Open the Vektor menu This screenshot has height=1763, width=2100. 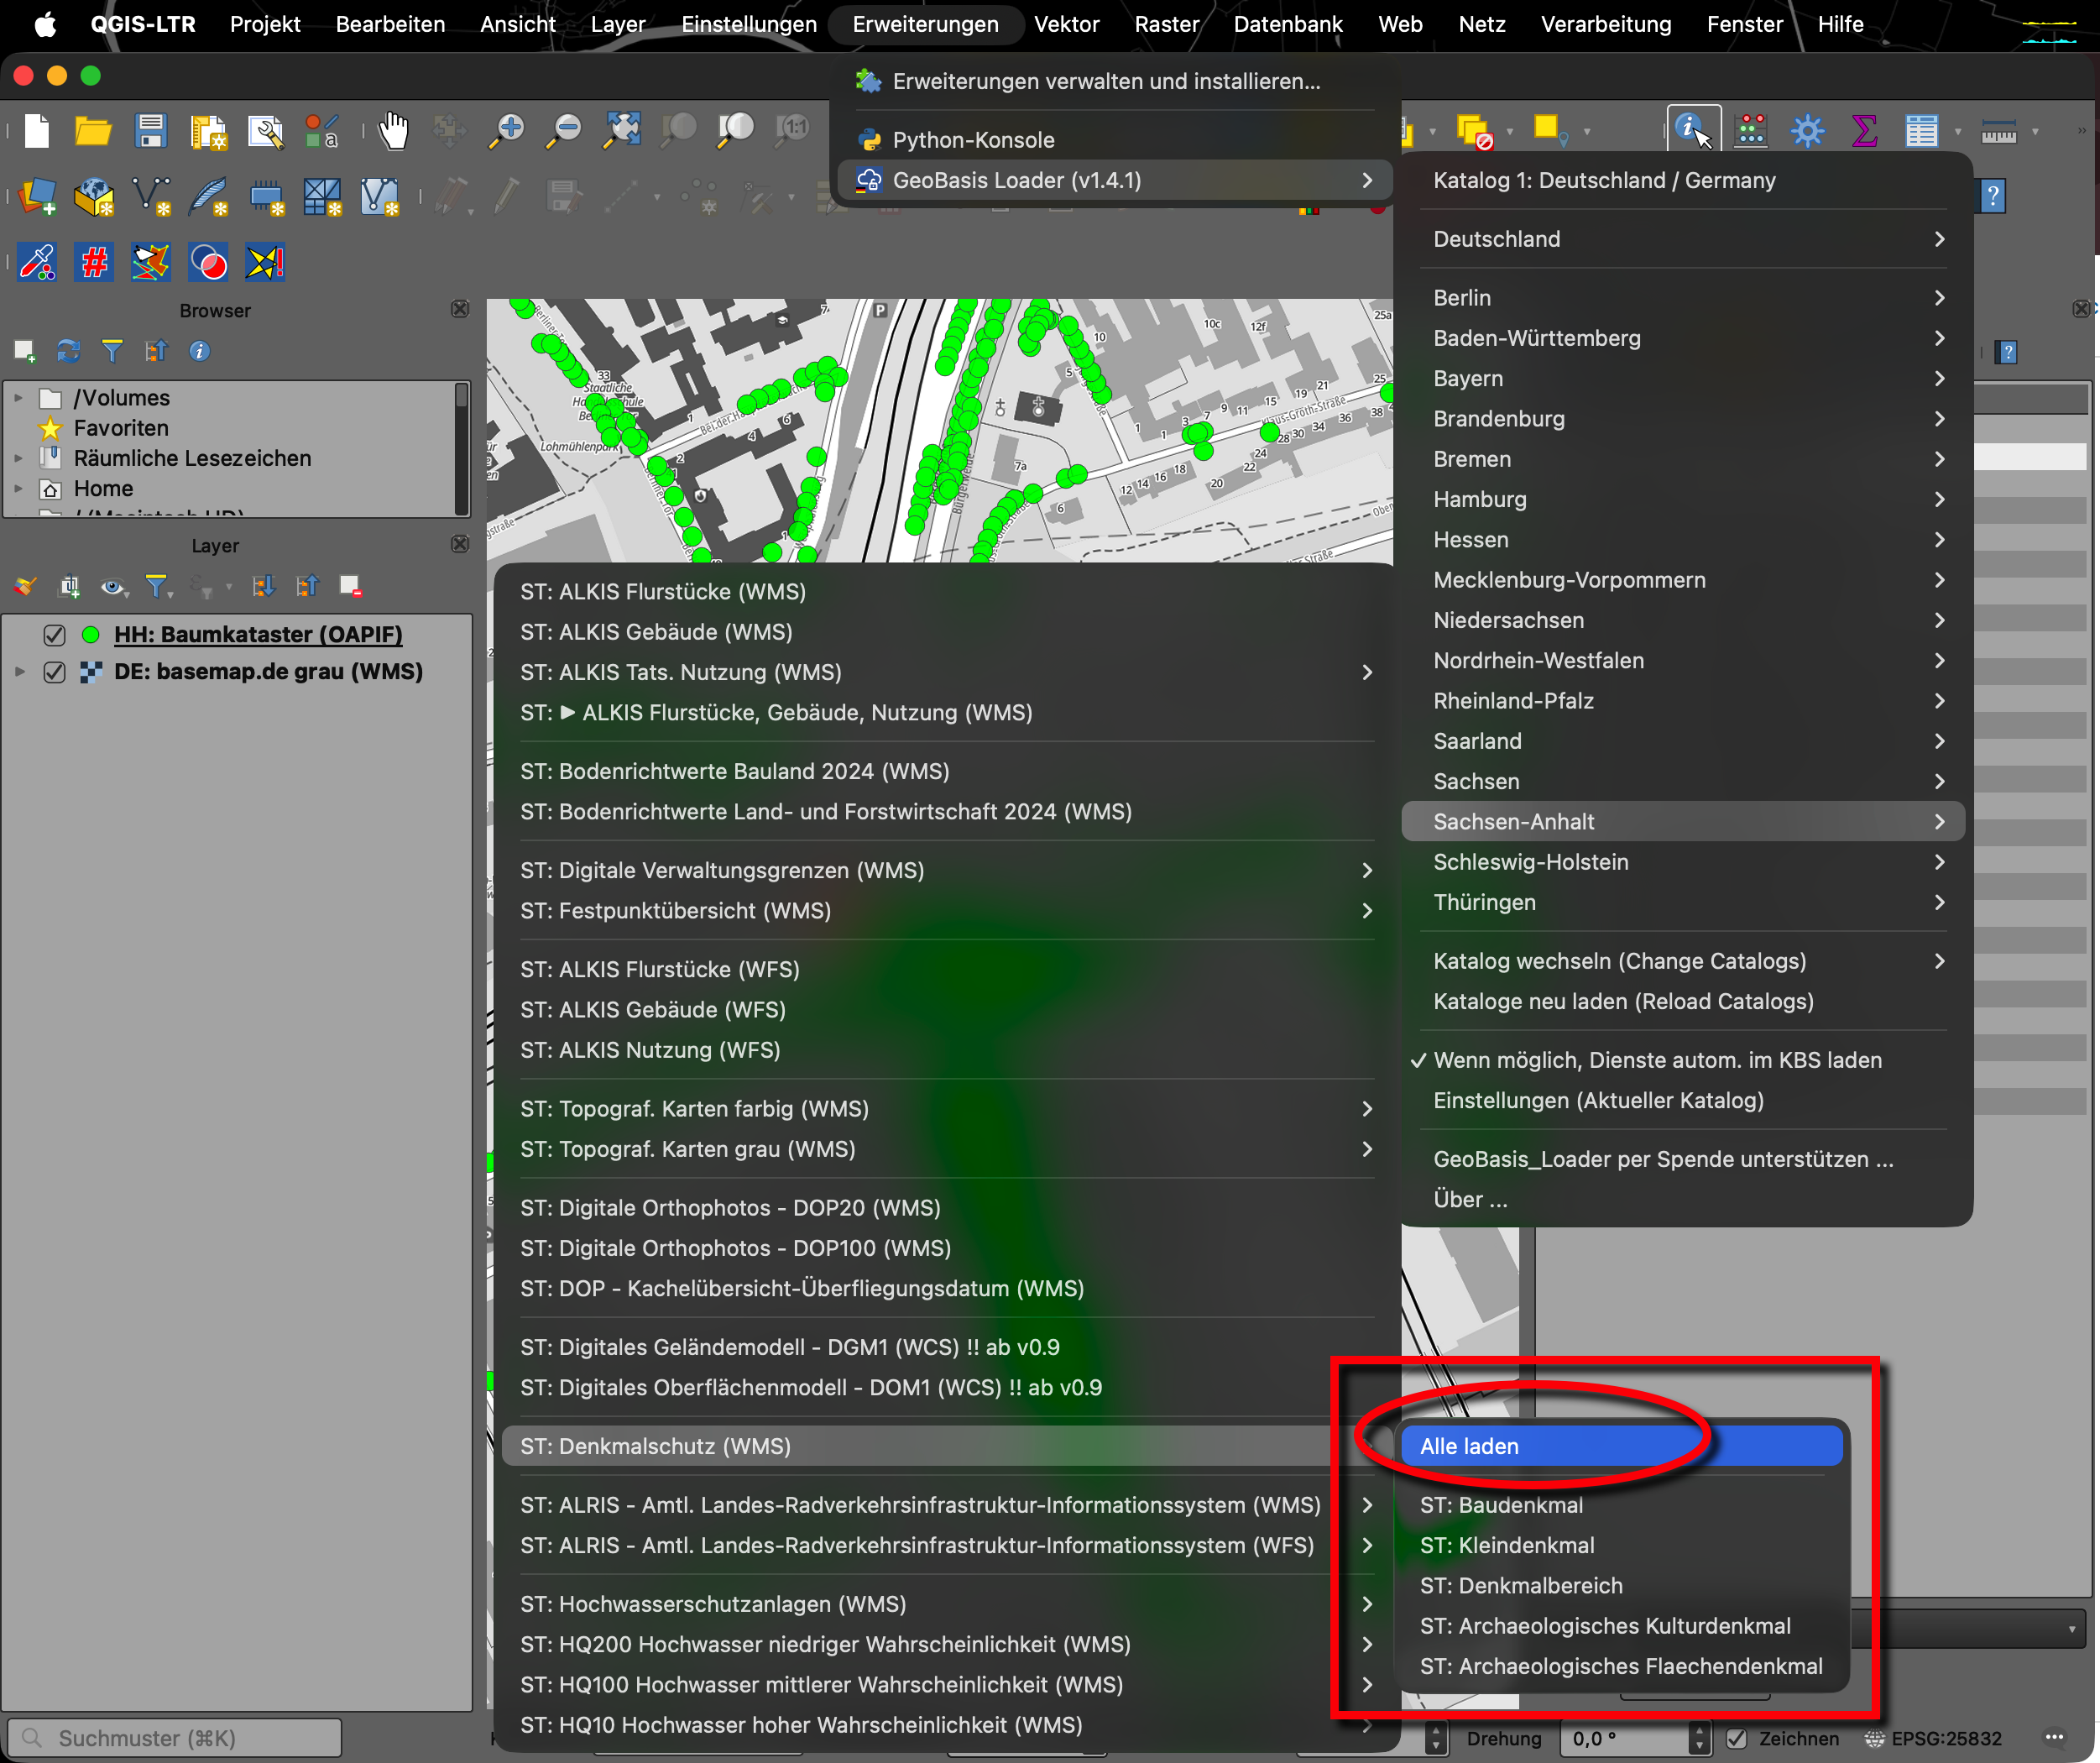(x=1066, y=24)
